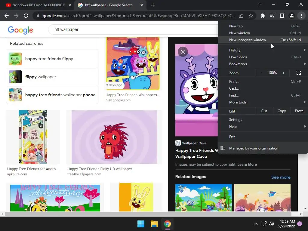Choose Cast... from the menu
This screenshot has width=308, height=231.
(x=263, y=88)
